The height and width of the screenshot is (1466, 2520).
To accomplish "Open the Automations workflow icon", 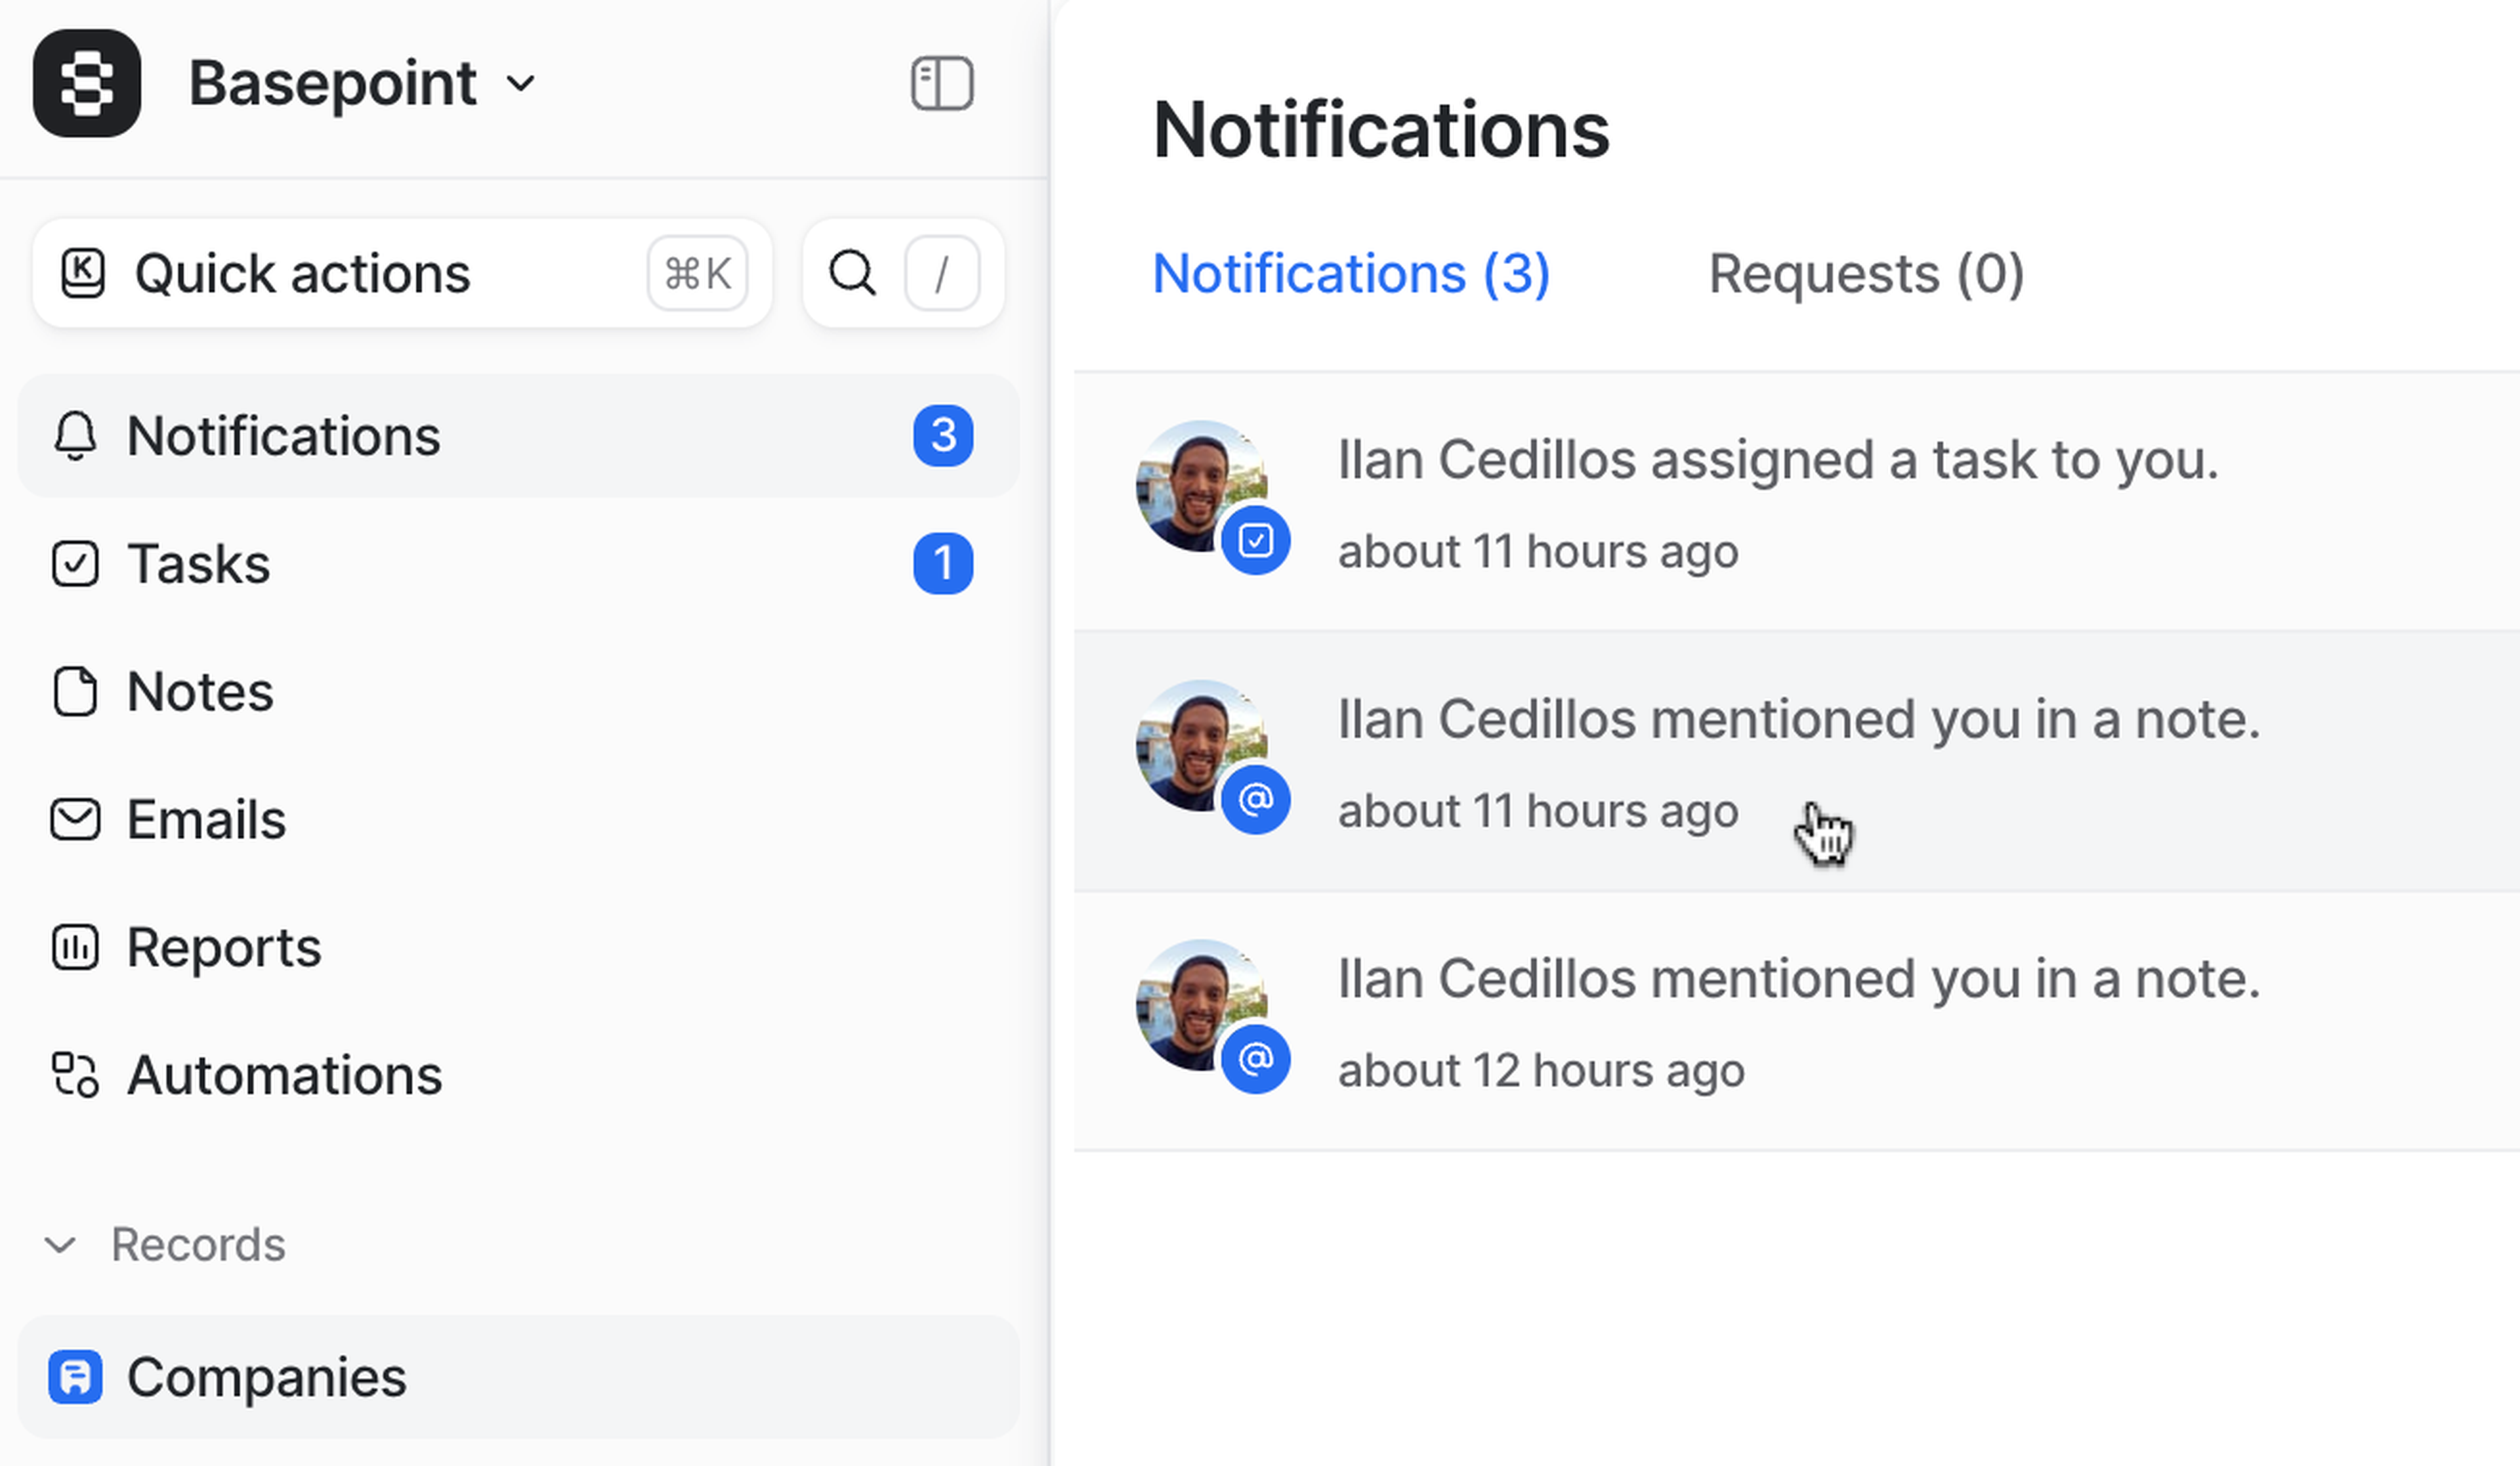I will pos(75,1076).
